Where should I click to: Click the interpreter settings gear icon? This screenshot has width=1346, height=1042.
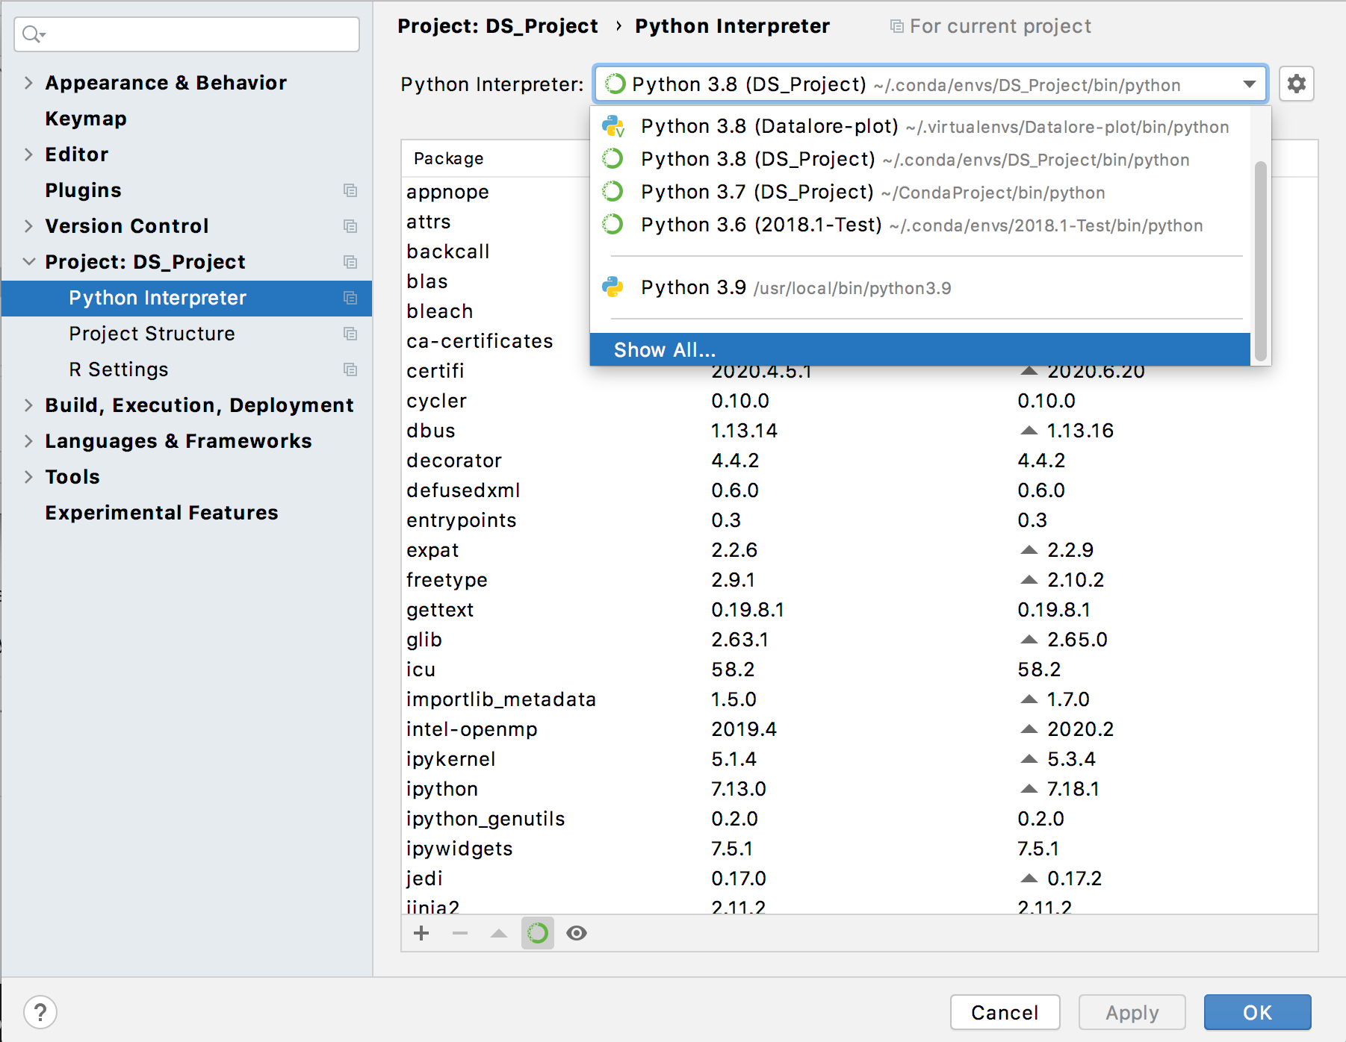pyautogui.click(x=1296, y=84)
